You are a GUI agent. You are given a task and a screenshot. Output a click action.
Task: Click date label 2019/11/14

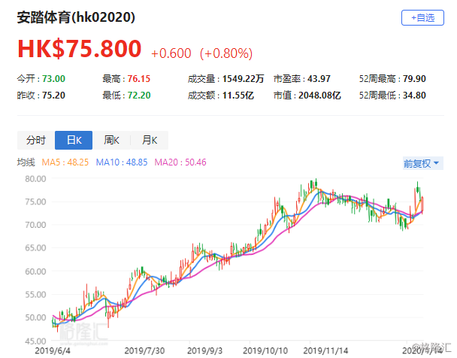click(325, 350)
